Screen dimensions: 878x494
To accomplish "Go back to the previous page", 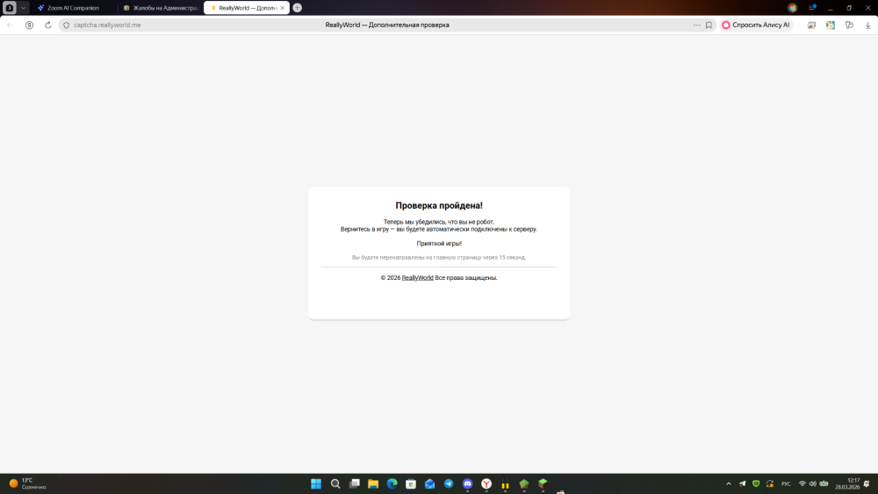I will [x=10, y=25].
